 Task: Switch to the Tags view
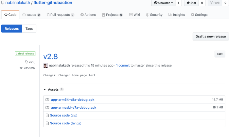point(29,29)
